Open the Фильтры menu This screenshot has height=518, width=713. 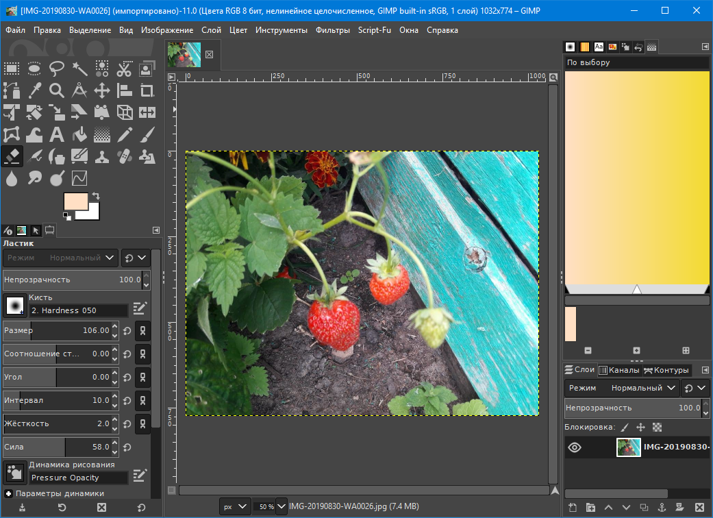(333, 30)
